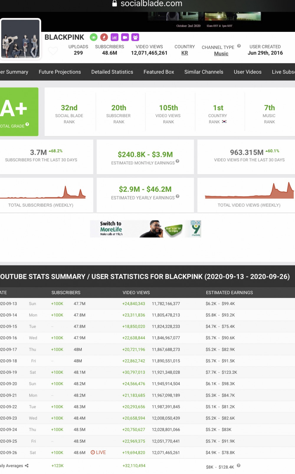295x474 pixels.
Task: Open help for Estimated Yearly Earnings
Action: 178,196
